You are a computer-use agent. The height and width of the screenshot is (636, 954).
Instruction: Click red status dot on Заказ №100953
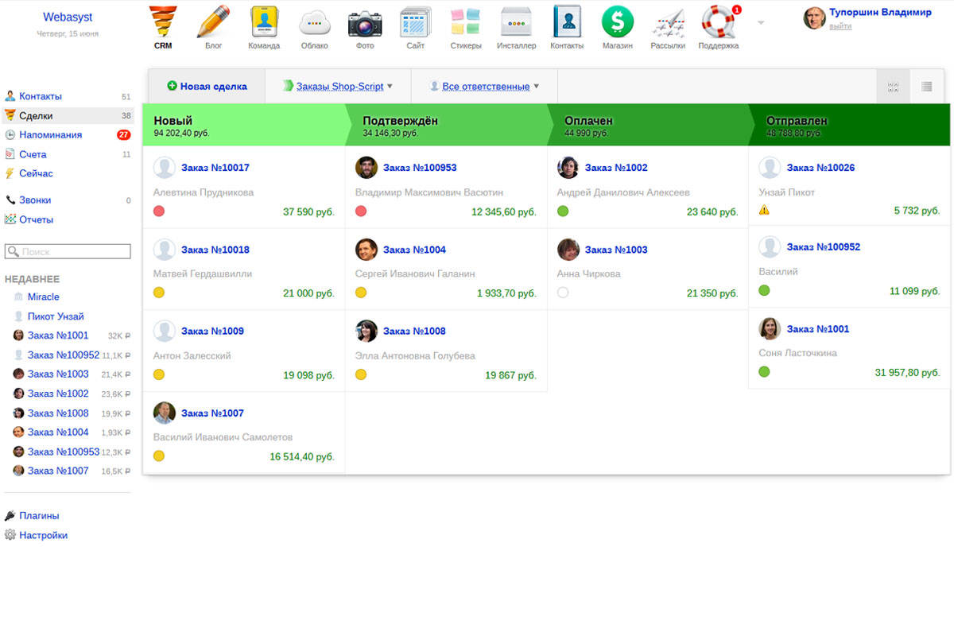[x=361, y=211]
